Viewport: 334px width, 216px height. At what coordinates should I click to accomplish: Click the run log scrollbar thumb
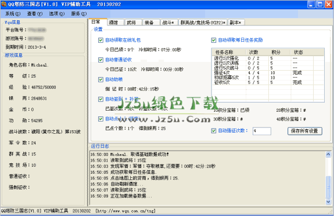tap(328, 187)
